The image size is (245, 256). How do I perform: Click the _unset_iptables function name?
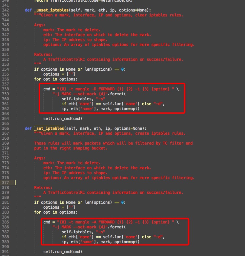tap(51, 10)
